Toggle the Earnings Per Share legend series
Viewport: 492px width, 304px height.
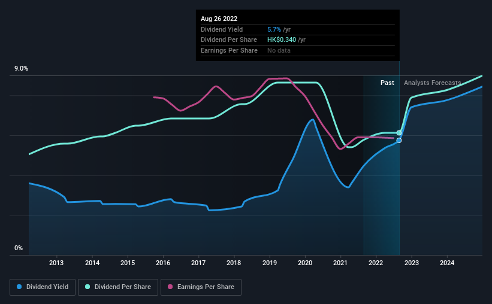(x=201, y=287)
